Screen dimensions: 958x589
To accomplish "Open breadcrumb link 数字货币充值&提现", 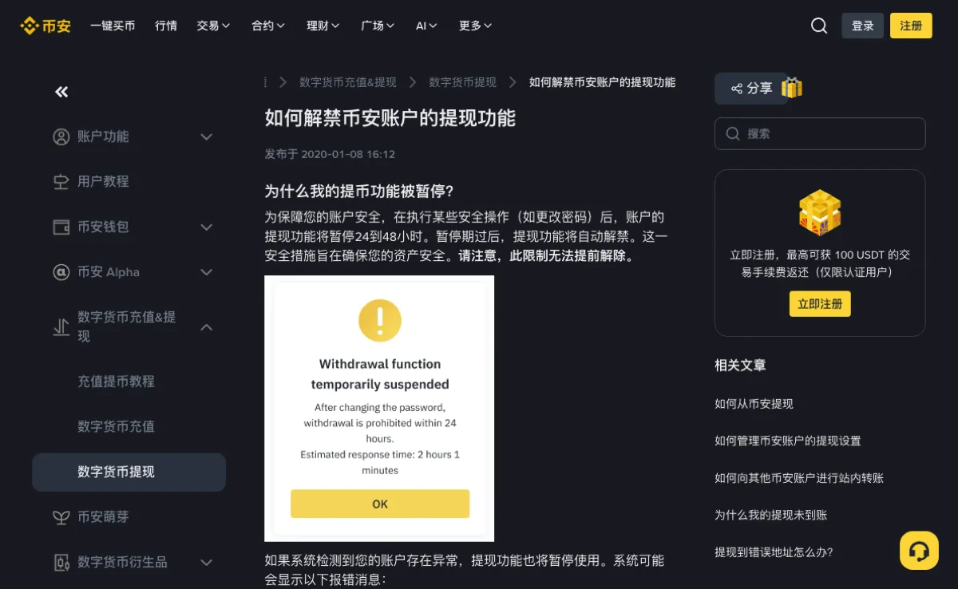I will 348,82.
